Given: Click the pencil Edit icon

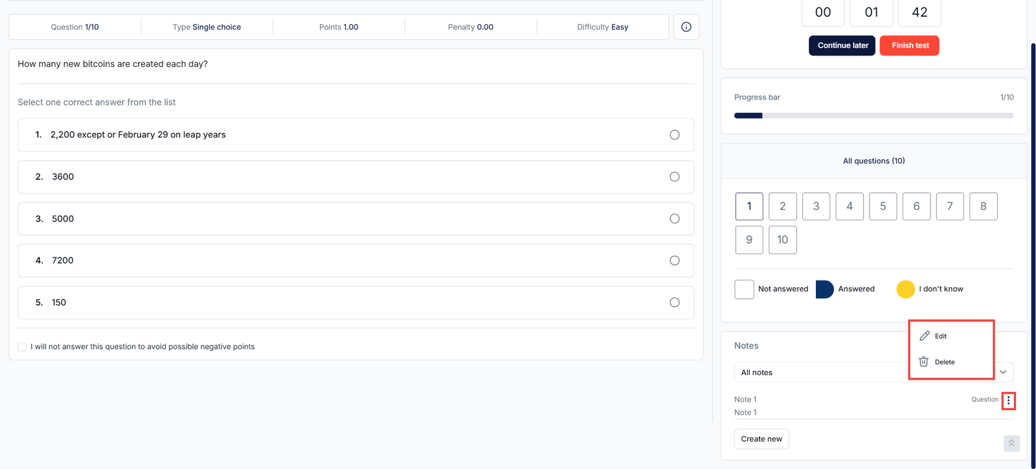Looking at the screenshot, I should (x=925, y=336).
